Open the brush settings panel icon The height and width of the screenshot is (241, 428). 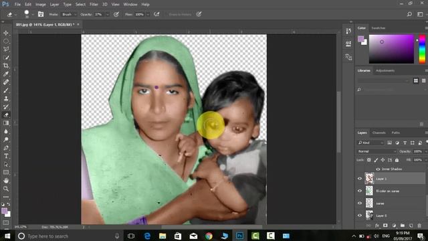(41, 14)
